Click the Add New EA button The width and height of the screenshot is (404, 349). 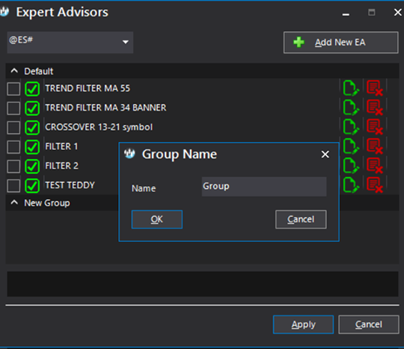[x=341, y=43]
